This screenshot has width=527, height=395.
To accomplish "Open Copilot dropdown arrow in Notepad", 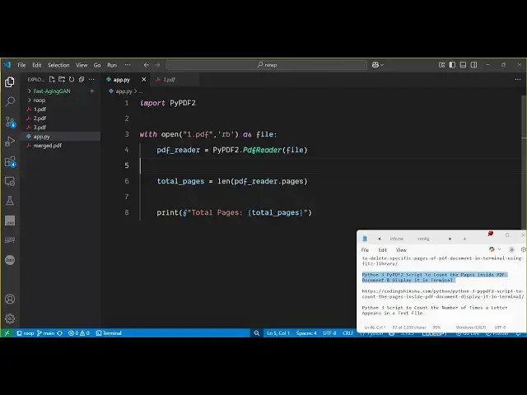I will (499, 249).
